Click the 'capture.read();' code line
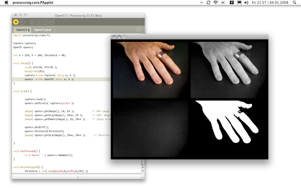Viewport: 301px width, 188px height. coord(35,99)
